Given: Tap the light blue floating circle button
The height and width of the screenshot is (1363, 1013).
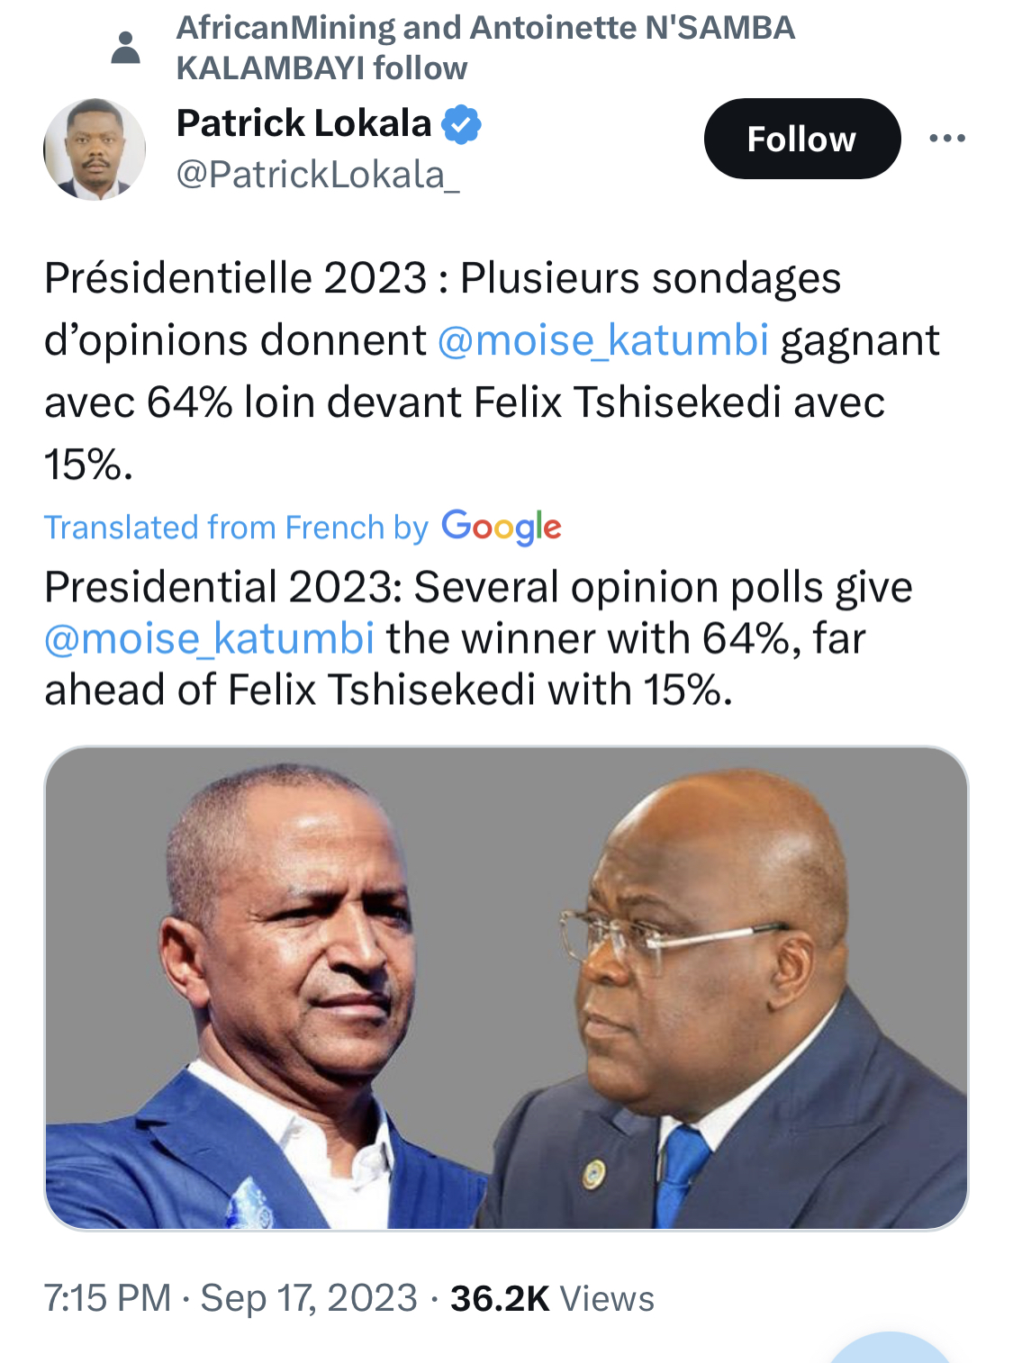Looking at the screenshot, I should coord(889,1350).
